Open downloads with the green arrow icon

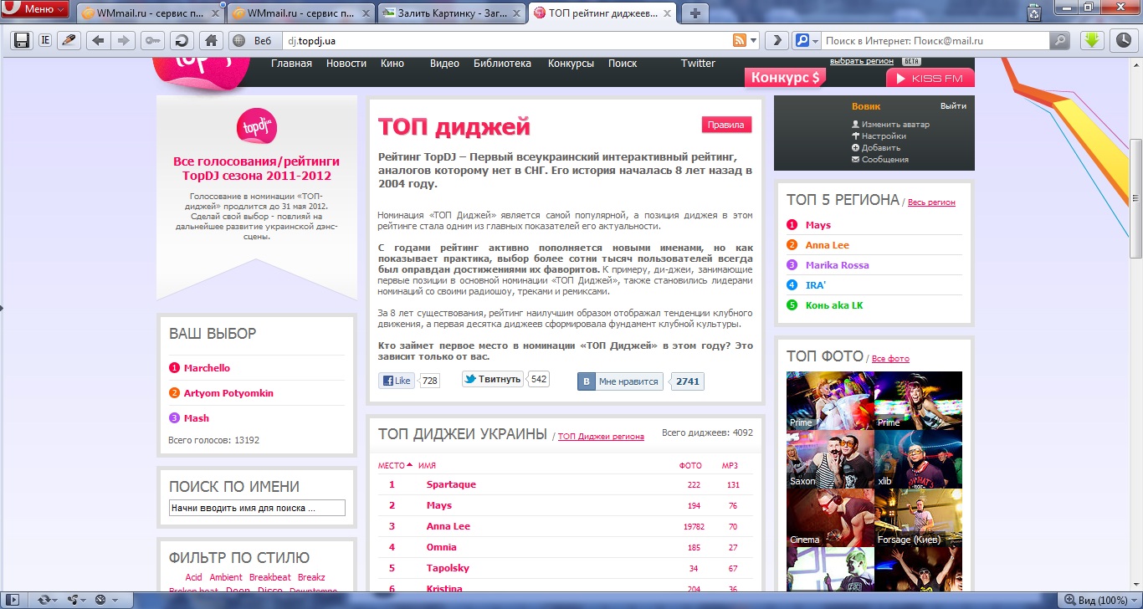pos(1093,40)
